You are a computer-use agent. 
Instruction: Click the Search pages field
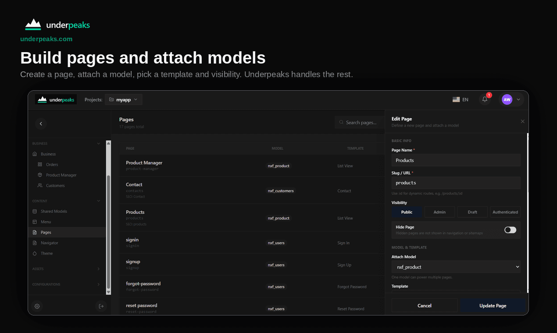pos(360,122)
